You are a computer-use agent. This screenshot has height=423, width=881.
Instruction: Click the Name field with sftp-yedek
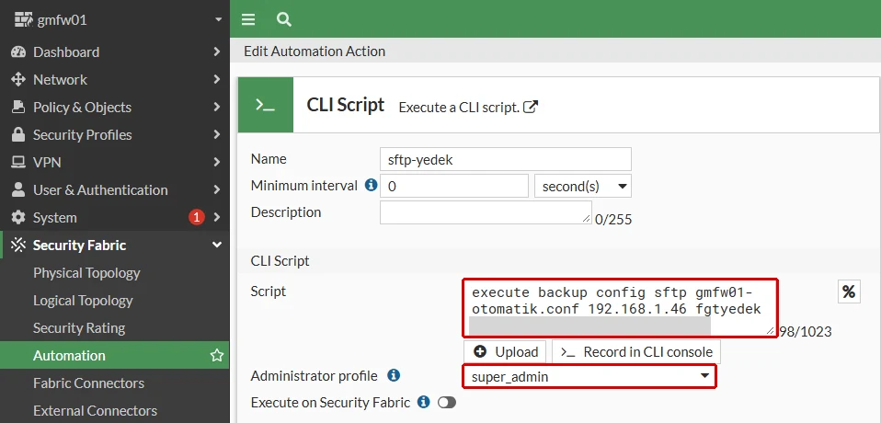click(x=506, y=159)
